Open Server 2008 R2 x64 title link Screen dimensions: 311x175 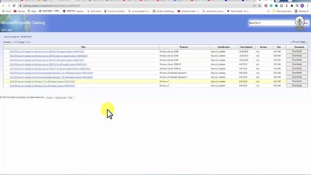tap(48, 64)
